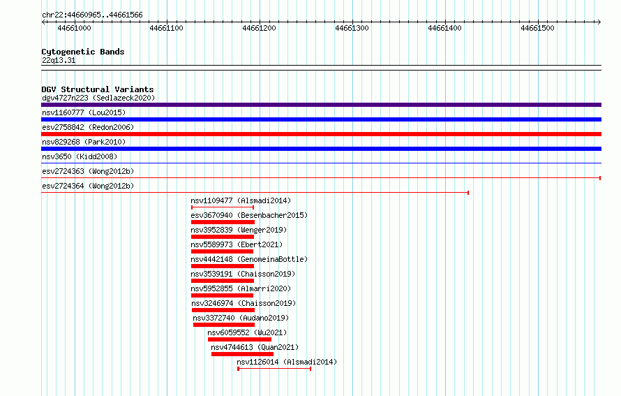Click ruler position 44661500

pos(537,28)
